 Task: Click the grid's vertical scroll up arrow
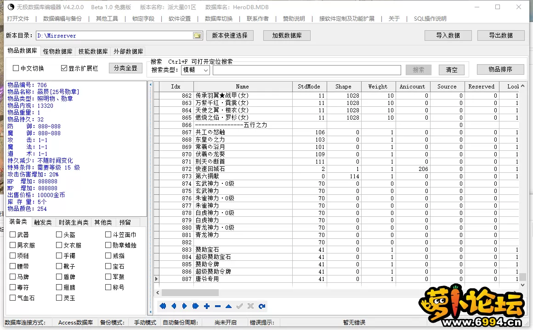(523, 86)
